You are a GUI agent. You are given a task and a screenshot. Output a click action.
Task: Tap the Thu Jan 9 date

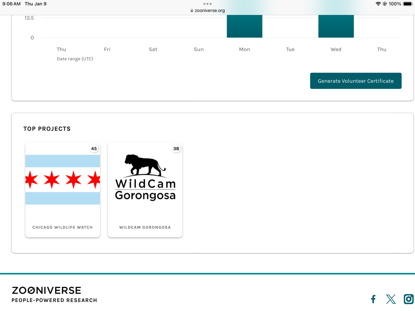36,4
